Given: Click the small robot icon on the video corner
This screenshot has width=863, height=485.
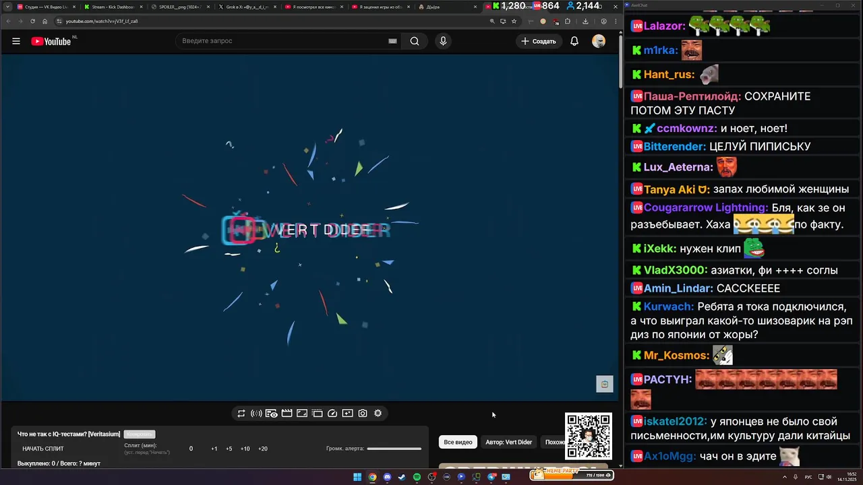Looking at the screenshot, I should click(x=605, y=384).
